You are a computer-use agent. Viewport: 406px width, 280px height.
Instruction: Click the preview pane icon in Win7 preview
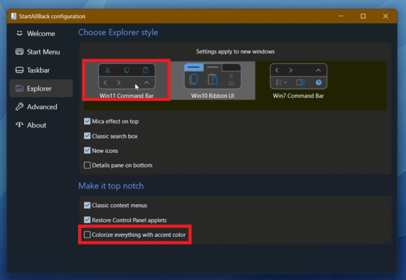(300, 82)
